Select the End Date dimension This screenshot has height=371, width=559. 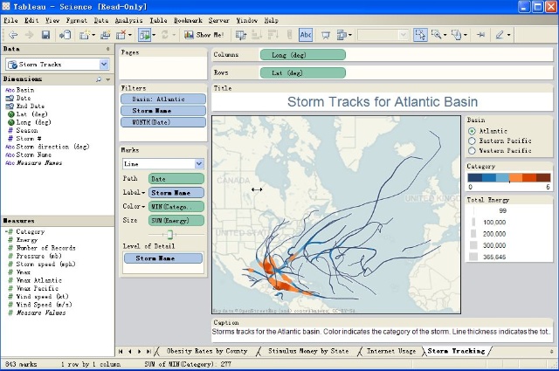(x=31, y=106)
